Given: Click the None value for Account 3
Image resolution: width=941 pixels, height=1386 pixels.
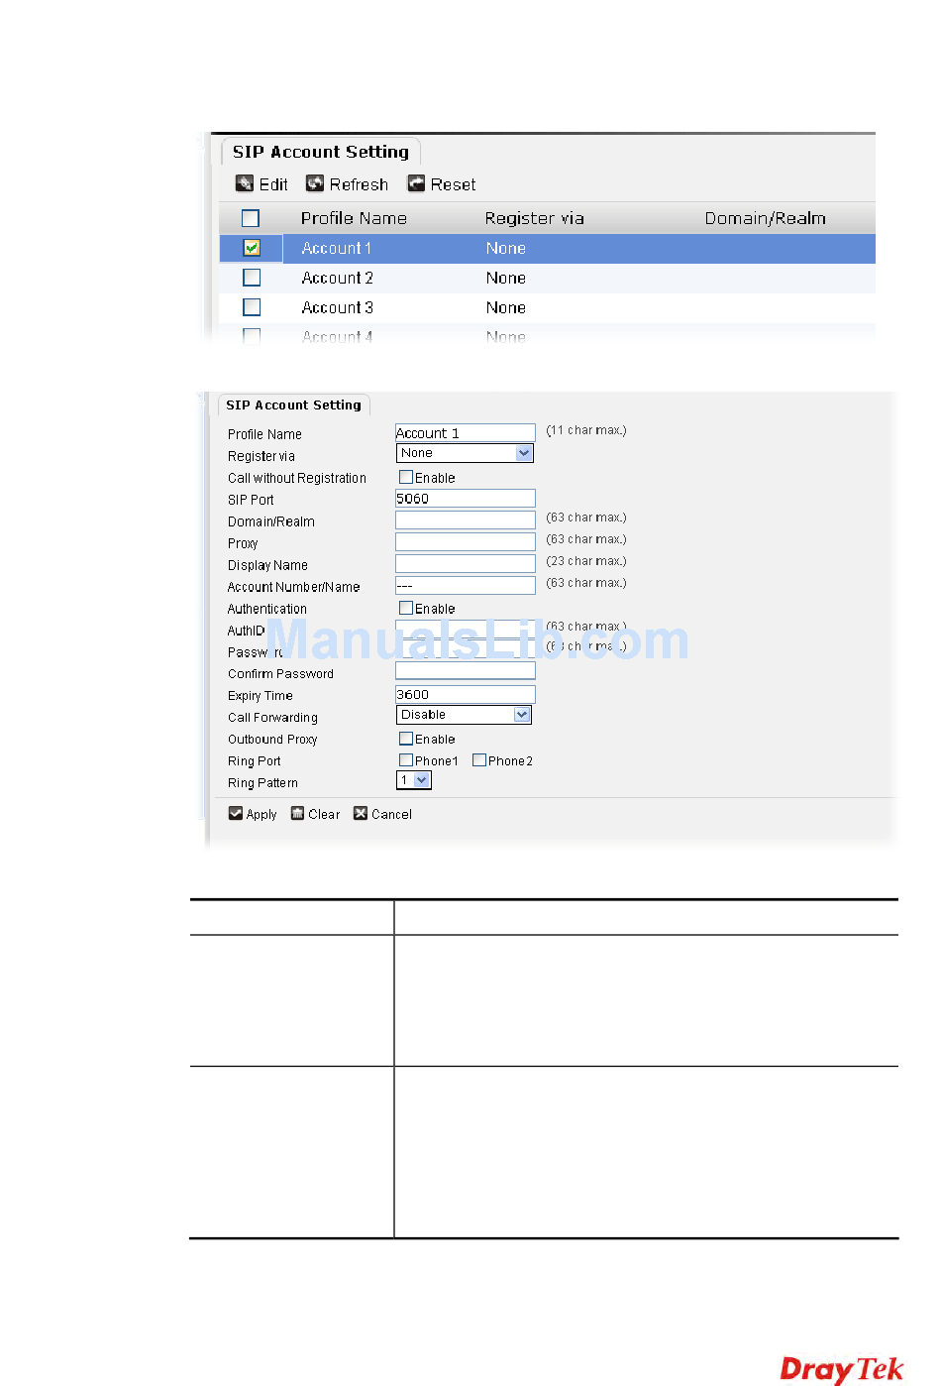Looking at the screenshot, I should [x=505, y=307].
